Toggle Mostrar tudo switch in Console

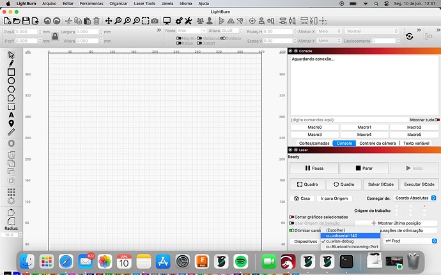pyautogui.click(x=437, y=120)
